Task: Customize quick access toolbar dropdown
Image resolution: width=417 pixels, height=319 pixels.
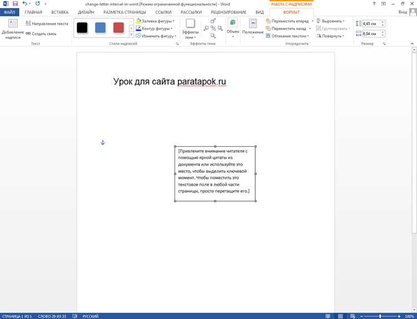Action: pyautogui.click(x=46, y=4)
